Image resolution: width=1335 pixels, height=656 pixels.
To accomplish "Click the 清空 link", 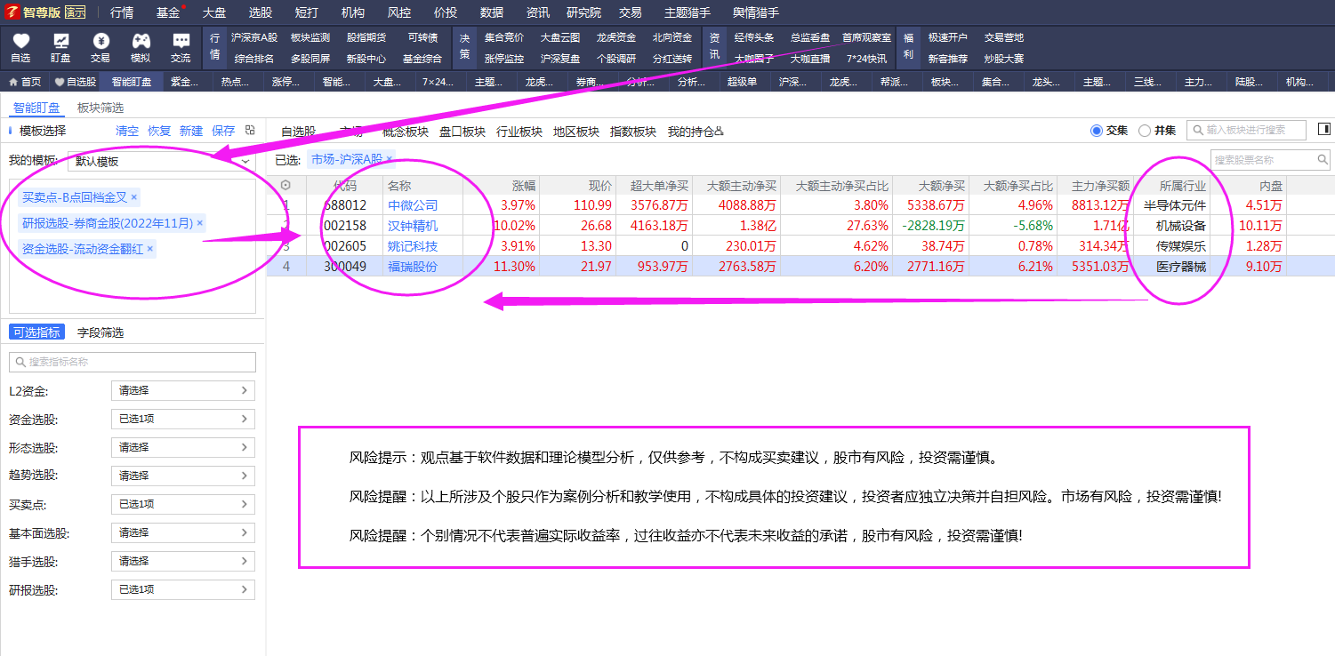I will [x=127, y=131].
